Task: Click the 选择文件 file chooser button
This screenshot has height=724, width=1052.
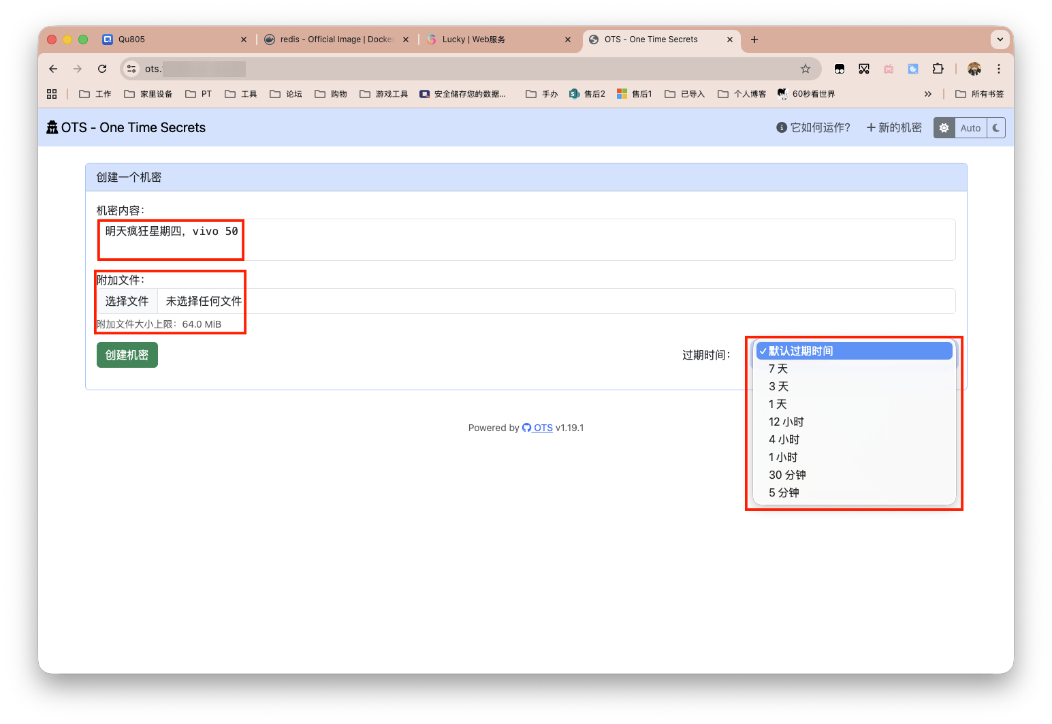Action: point(127,301)
